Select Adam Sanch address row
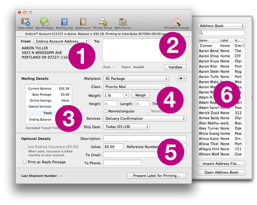The height and width of the screenshot is (205, 257). [x=220, y=107]
